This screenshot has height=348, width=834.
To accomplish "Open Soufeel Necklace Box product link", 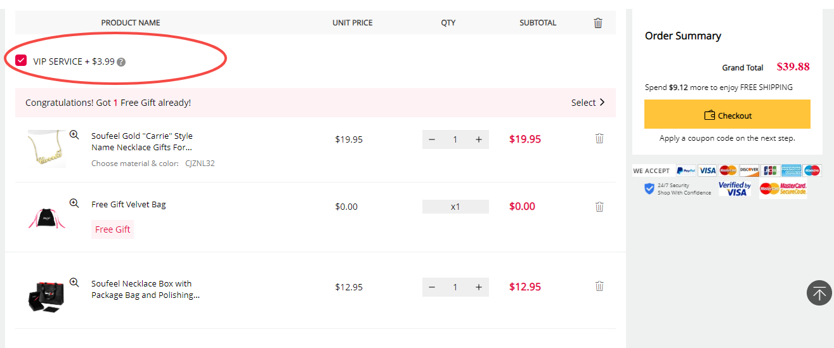I will coord(146,289).
